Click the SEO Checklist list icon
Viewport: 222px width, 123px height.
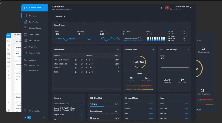point(25,40)
